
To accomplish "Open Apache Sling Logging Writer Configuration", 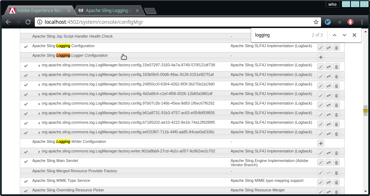I will tap(69, 141).
